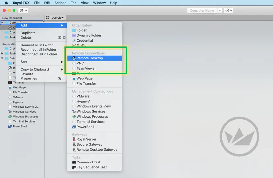The height and width of the screenshot is (178, 273).
Task: Expand Copy to Clipboard submenu
Action: [62, 69]
